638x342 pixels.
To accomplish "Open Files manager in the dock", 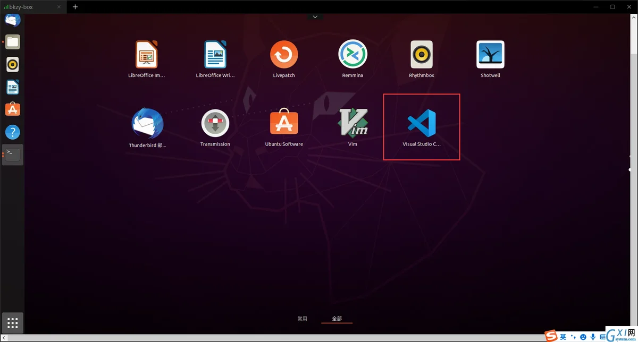I will pos(13,42).
